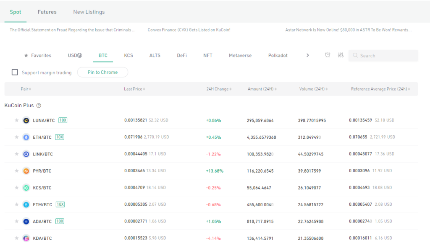
Task: Expand more market categories with right chevron
Action: [x=308, y=55]
